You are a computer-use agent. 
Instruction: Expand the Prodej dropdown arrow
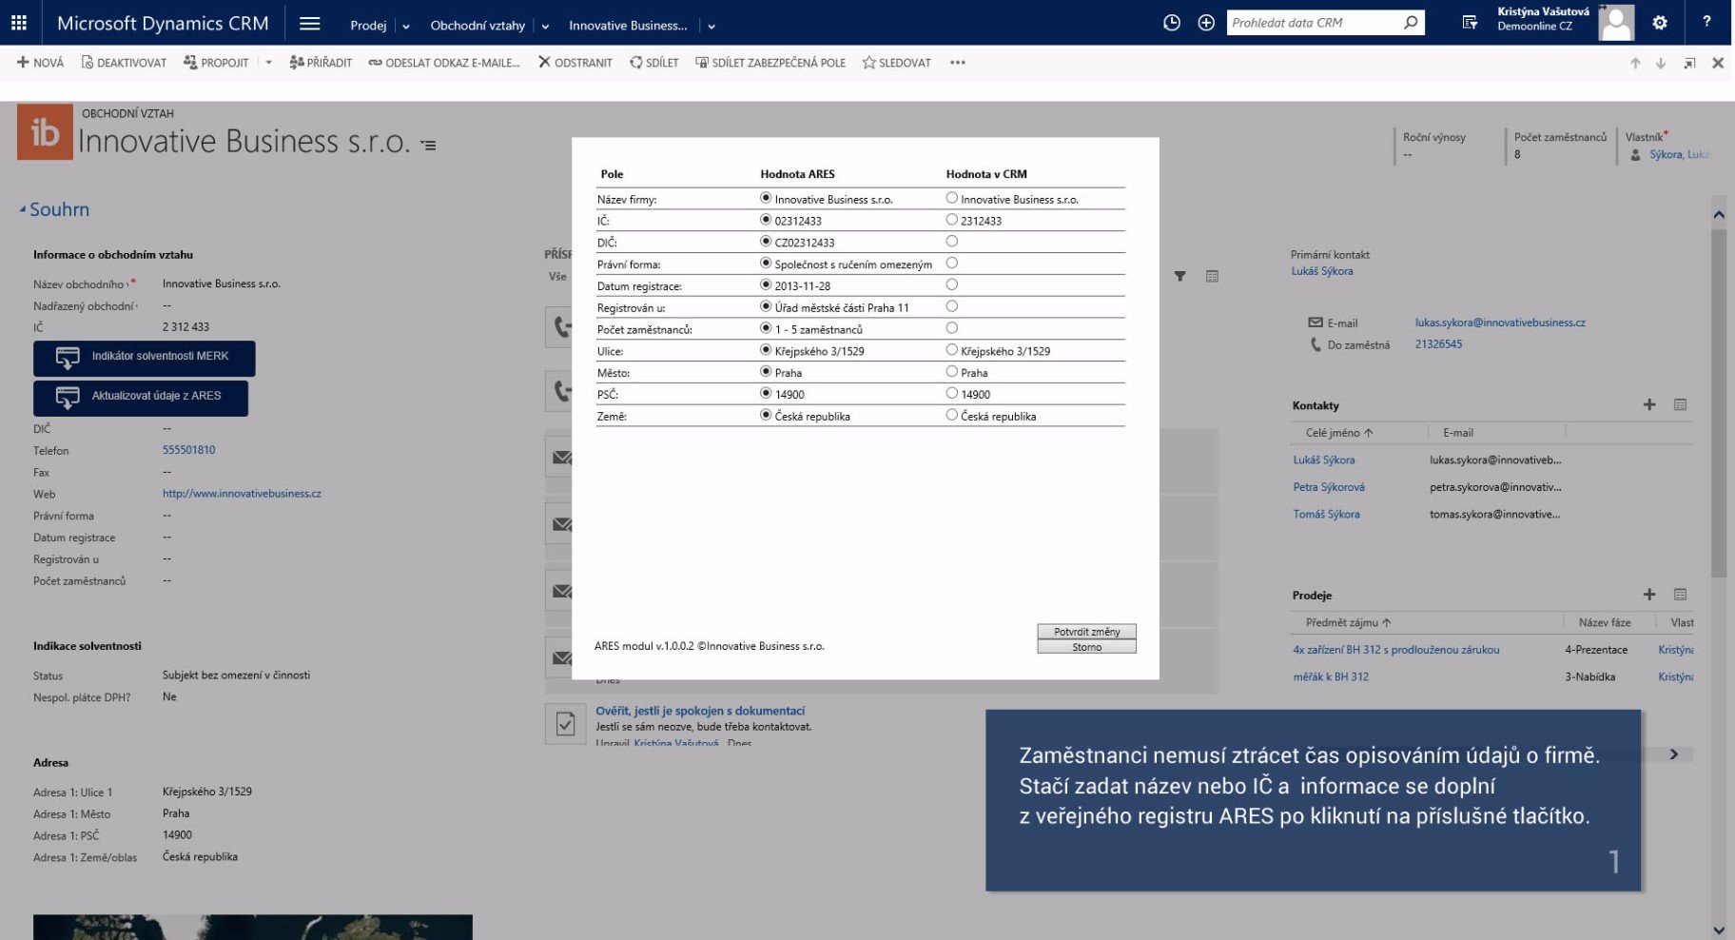coord(406,27)
